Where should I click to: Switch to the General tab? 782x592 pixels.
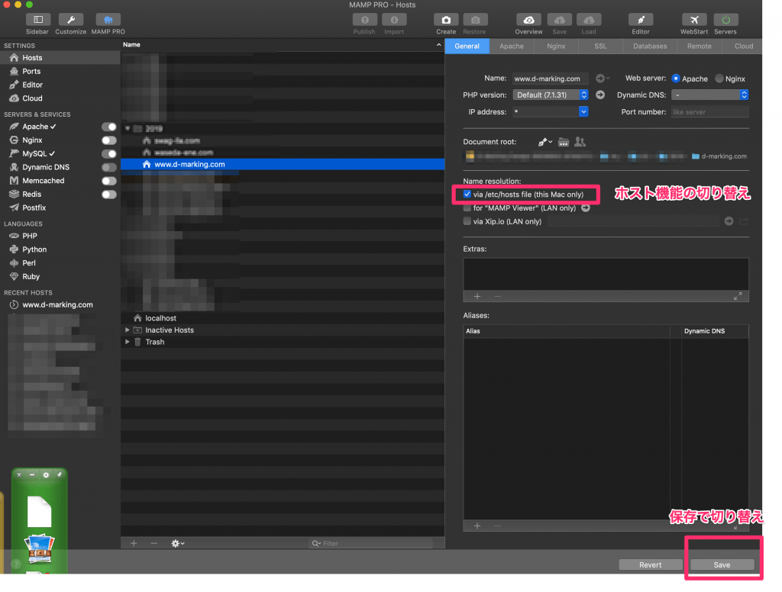[467, 46]
